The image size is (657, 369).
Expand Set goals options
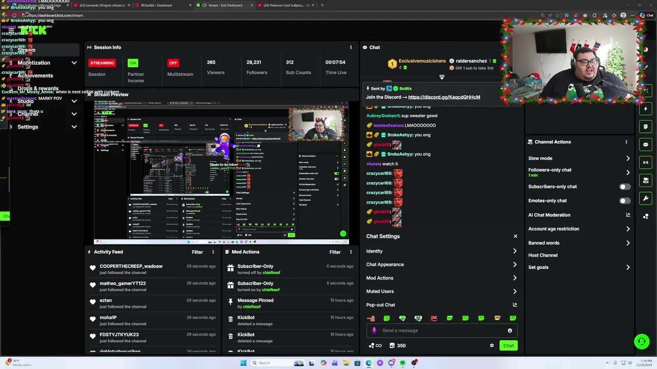628,268
